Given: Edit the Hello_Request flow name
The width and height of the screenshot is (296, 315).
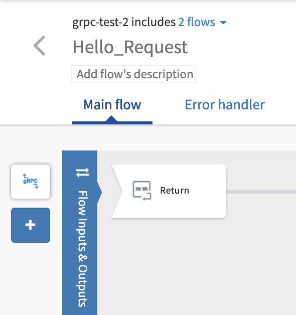Looking at the screenshot, I should pyautogui.click(x=130, y=47).
